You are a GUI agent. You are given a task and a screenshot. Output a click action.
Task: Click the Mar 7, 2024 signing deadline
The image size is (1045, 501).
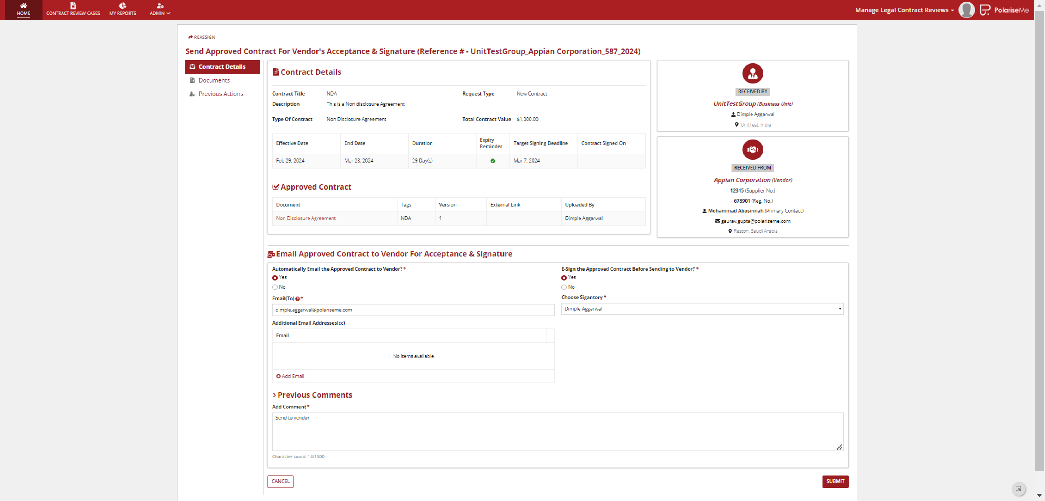pos(526,161)
